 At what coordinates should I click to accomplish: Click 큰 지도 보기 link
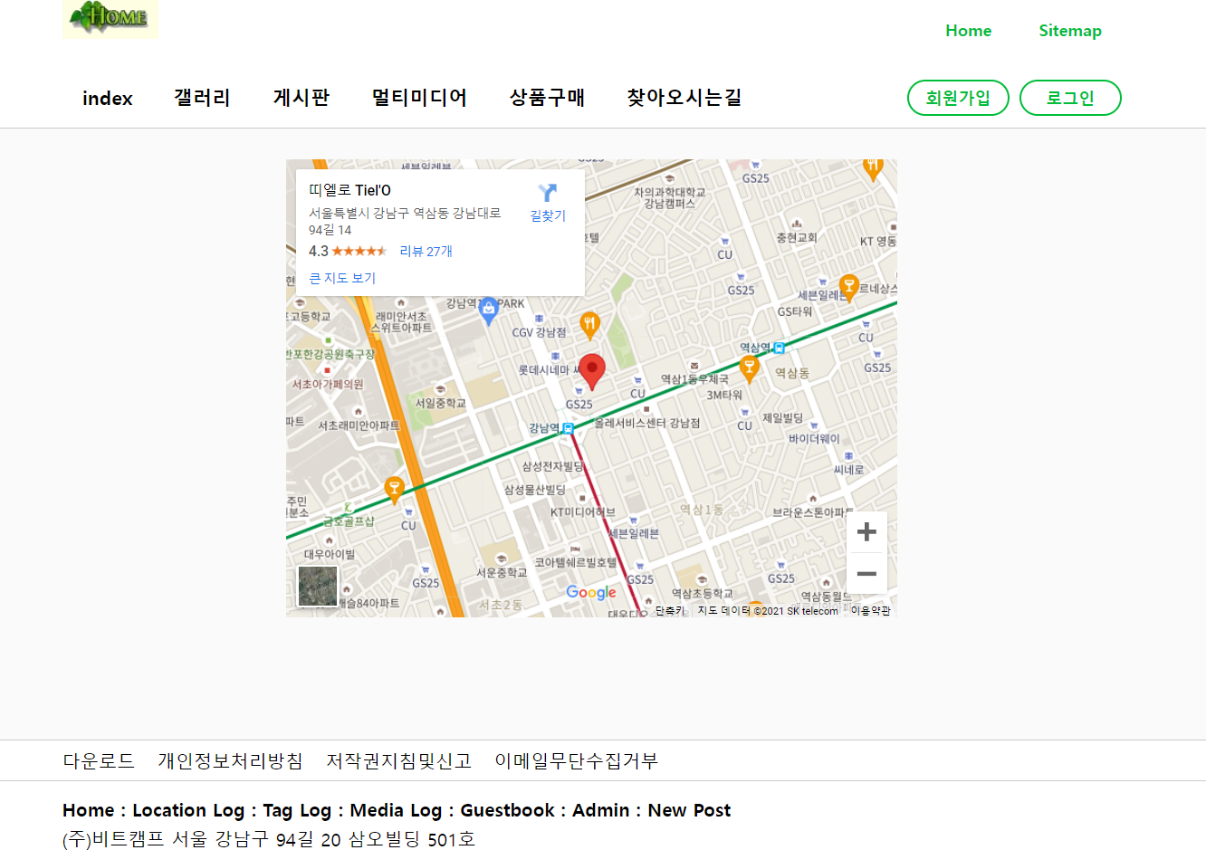pos(342,278)
